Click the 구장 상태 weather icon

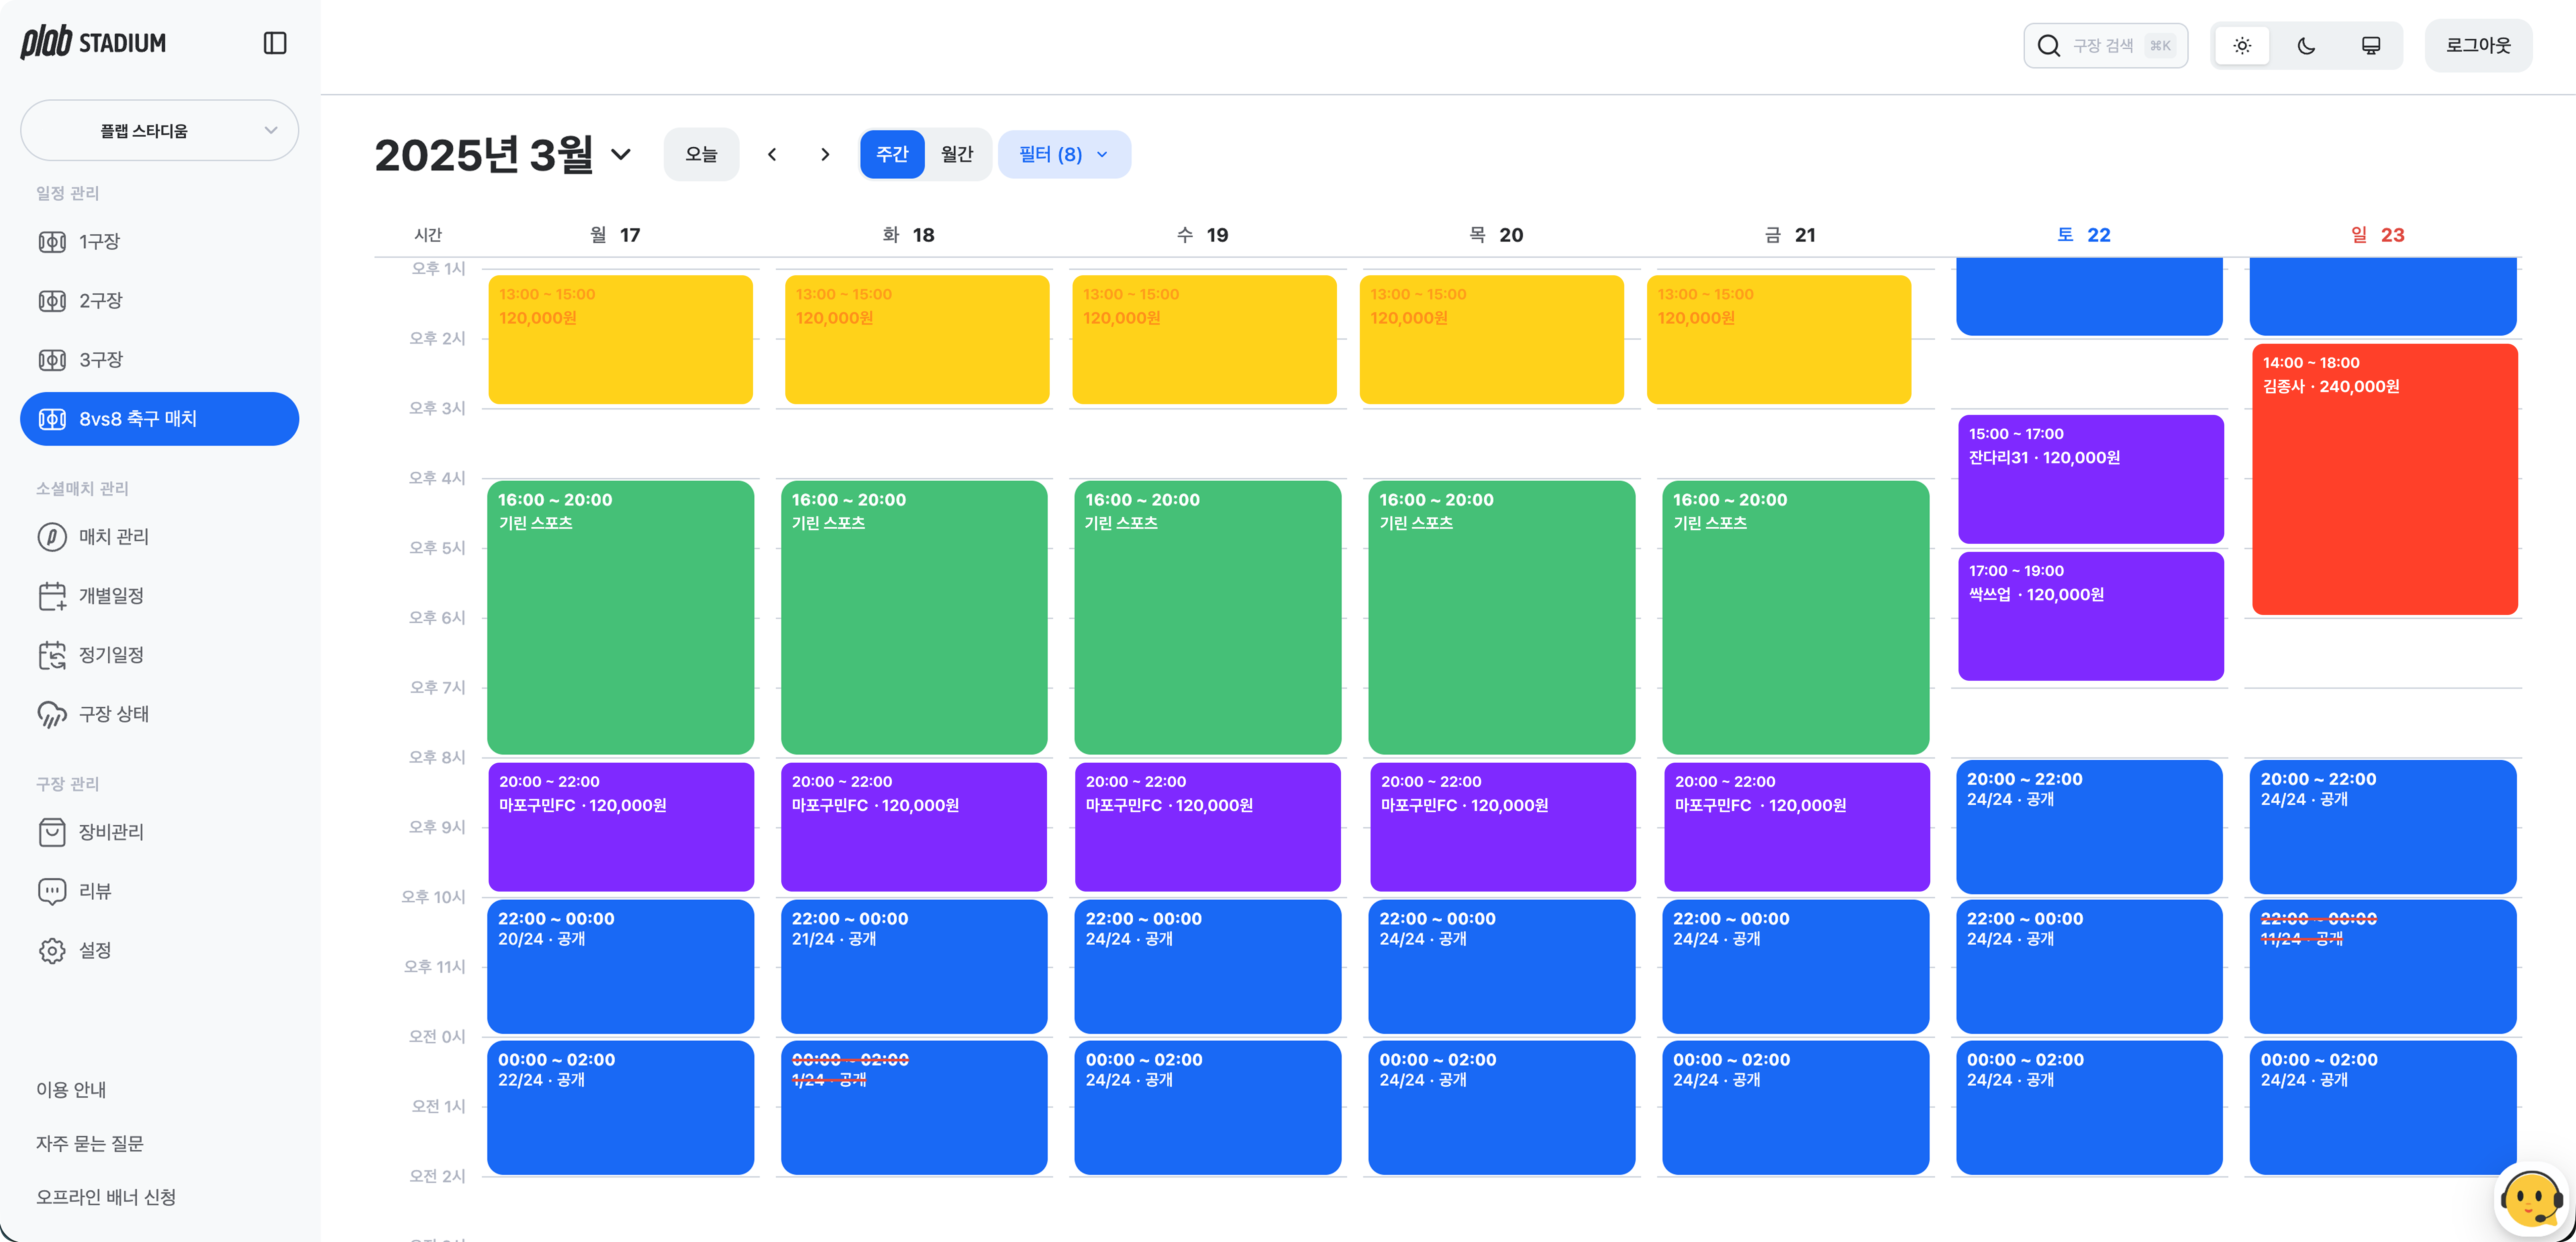(52, 714)
